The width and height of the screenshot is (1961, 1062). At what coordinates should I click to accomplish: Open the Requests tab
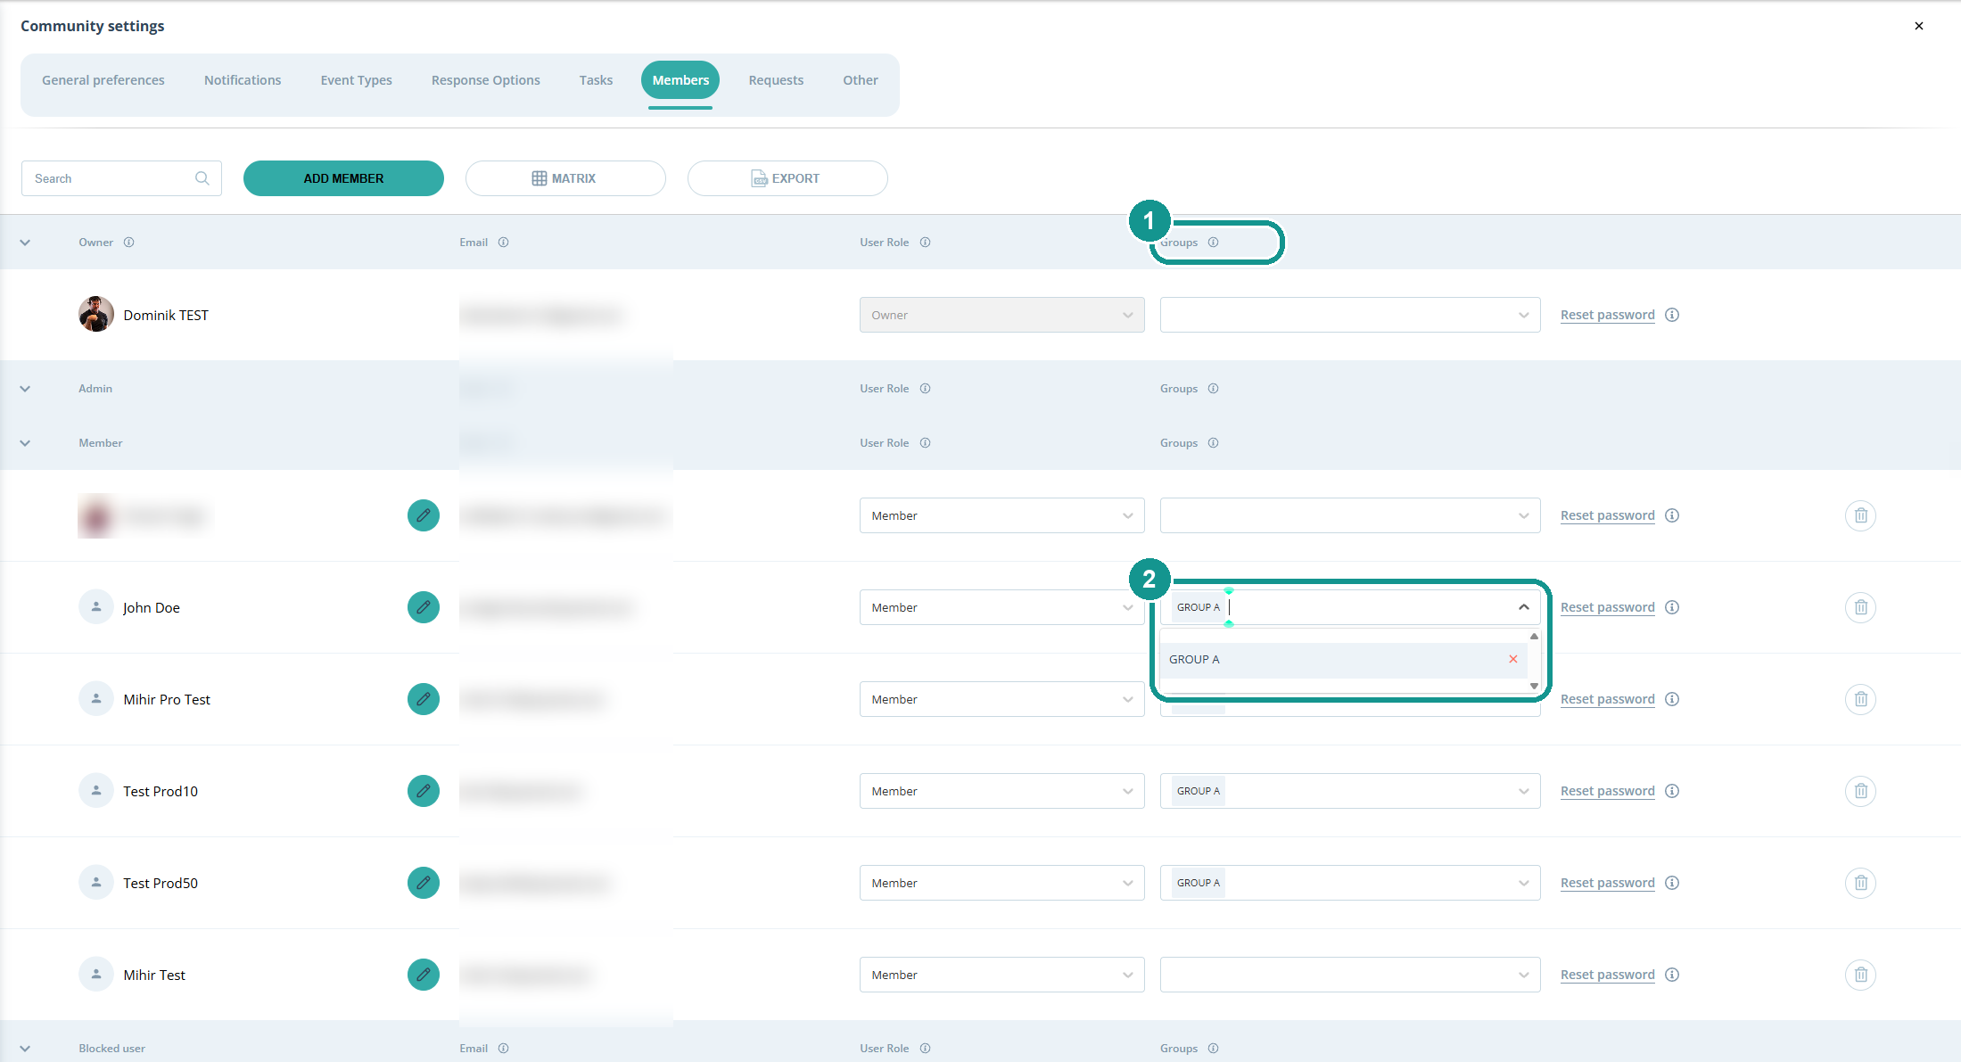tap(776, 80)
